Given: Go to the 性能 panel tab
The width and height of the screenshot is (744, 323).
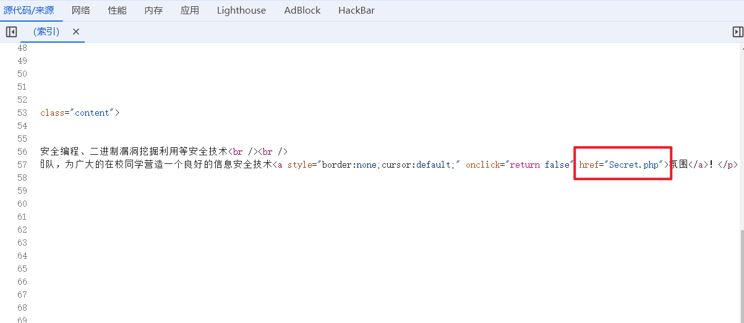Looking at the screenshot, I should tap(117, 11).
